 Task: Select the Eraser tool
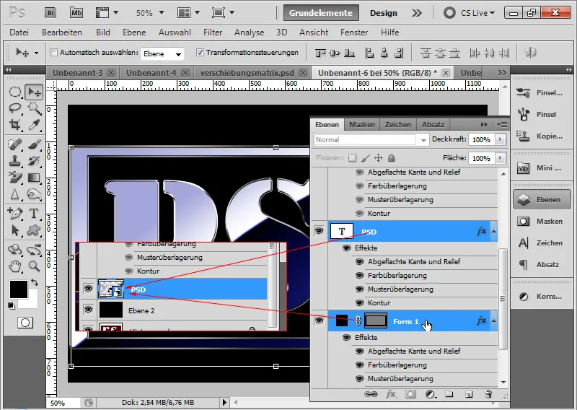pyautogui.click(x=15, y=178)
